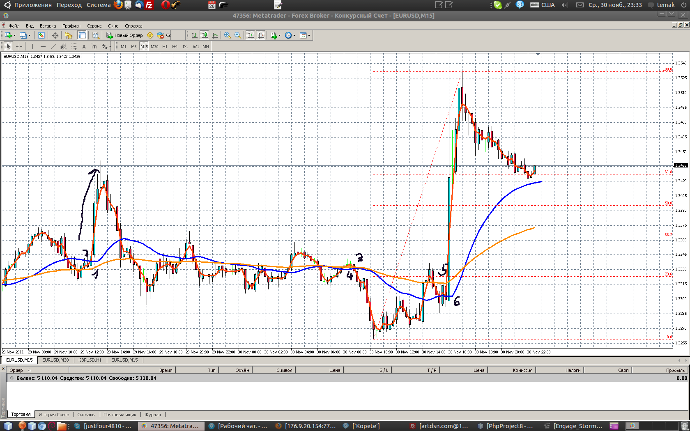Select the Vertical Line drawing tool
Screen dimensions: 690x431
tap(32, 46)
